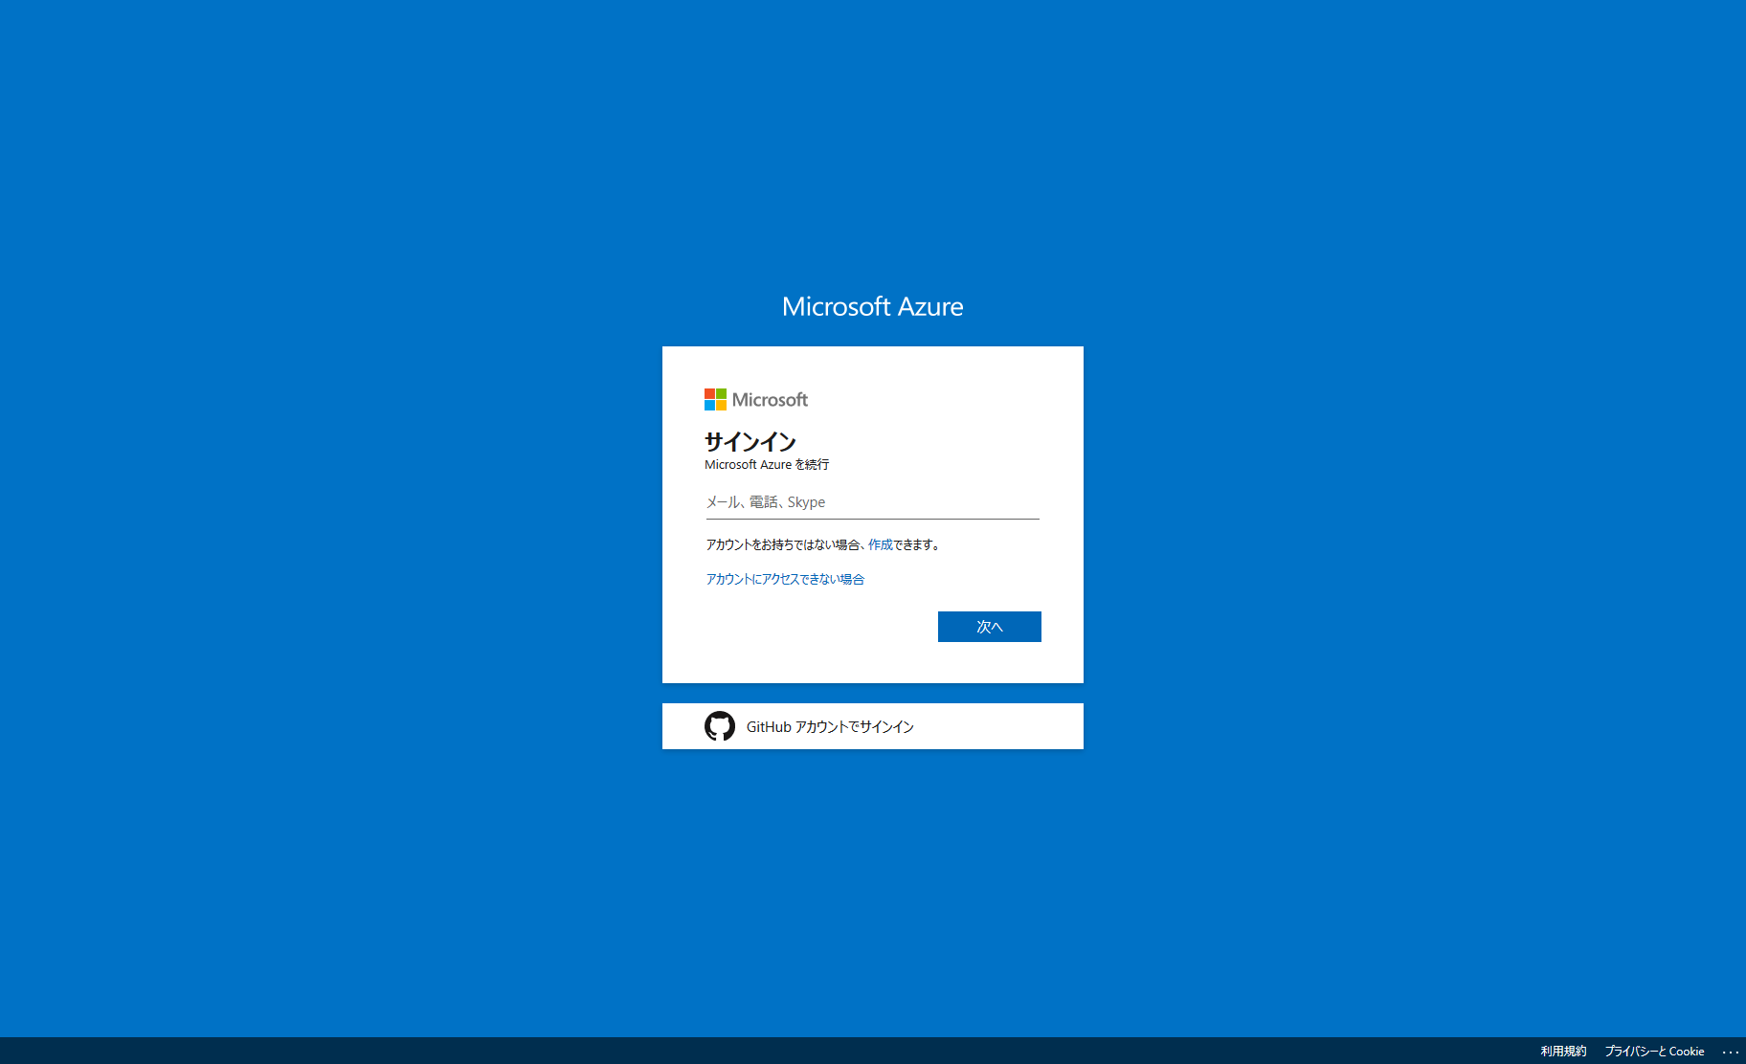Open the footer ellipsis more options
Screen dimensions: 1746x1064
[1730, 1052]
